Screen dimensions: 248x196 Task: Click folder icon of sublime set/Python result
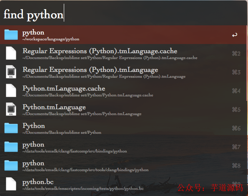tap(11, 128)
